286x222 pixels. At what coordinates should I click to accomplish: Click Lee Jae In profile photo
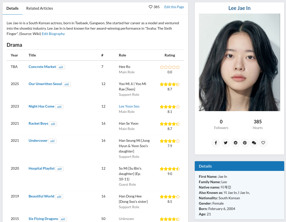(x=239, y=62)
